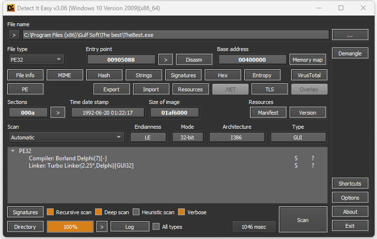Open the File info panel
Screen dimensions: 377x239
tap(25, 75)
